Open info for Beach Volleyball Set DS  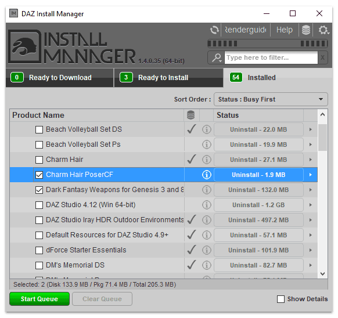pos(207,129)
